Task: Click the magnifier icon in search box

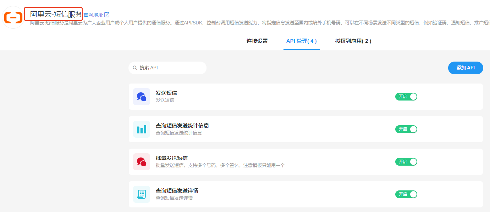Action: (135, 68)
